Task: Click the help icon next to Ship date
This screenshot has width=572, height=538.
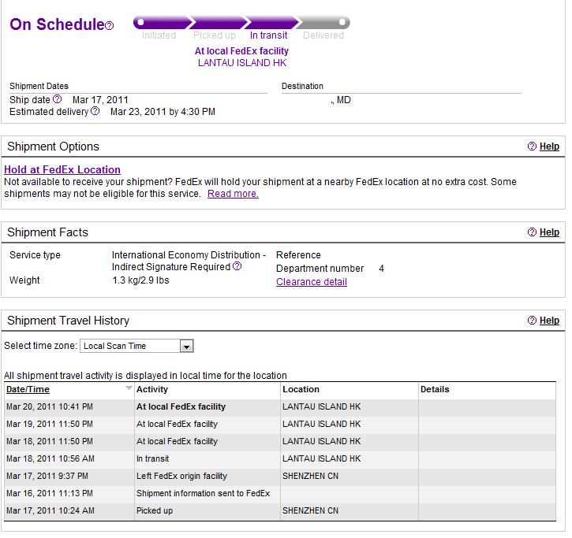Action: point(58,99)
